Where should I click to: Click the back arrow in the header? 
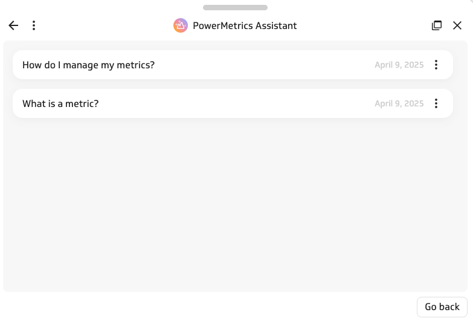(13, 25)
